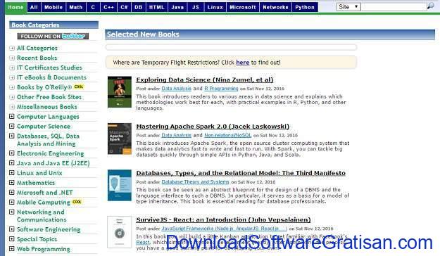This screenshot has width=440, height=256.
Task: Expand the IT Certificates Studies node
Action: (12, 68)
